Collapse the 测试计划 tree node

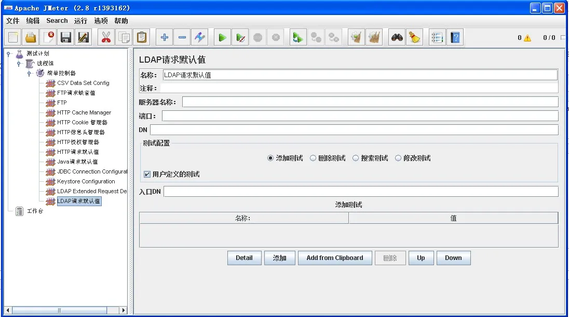click(9, 54)
